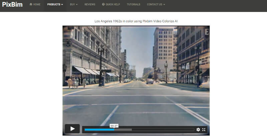This screenshot has width=267, height=139.
Task: Click the PixBim logo
Action: (x=12, y=4)
